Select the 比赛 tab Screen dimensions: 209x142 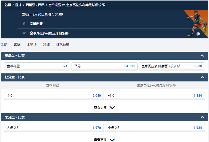pyautogui.click(x=17, y=44)
